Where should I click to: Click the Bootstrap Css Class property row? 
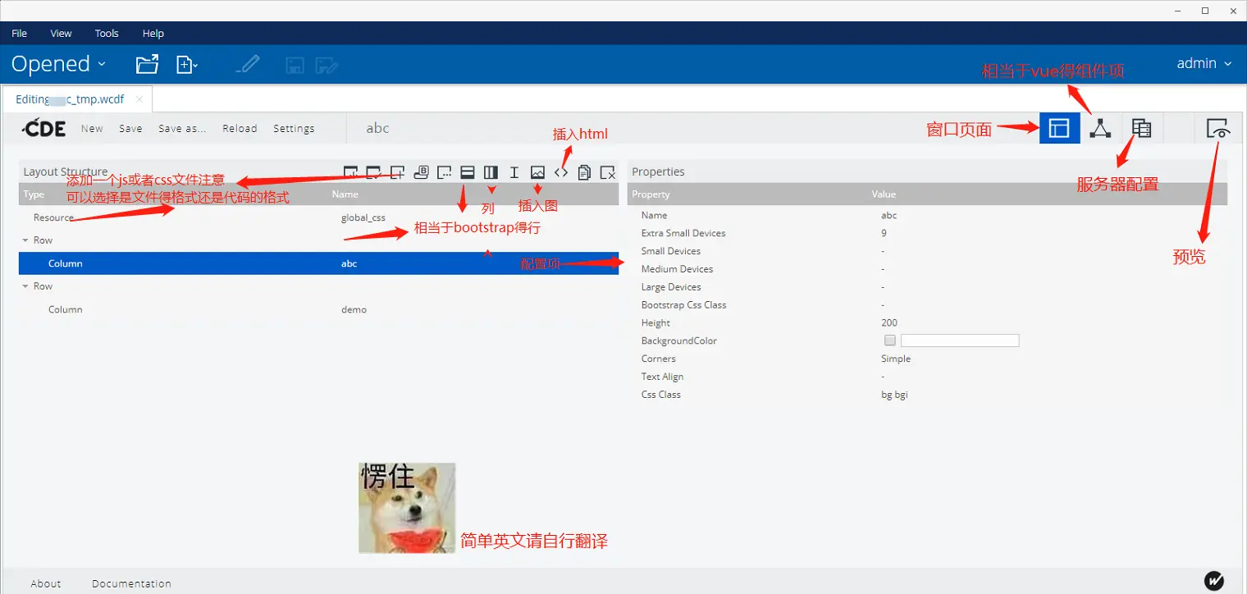click(x=927, y=305)
